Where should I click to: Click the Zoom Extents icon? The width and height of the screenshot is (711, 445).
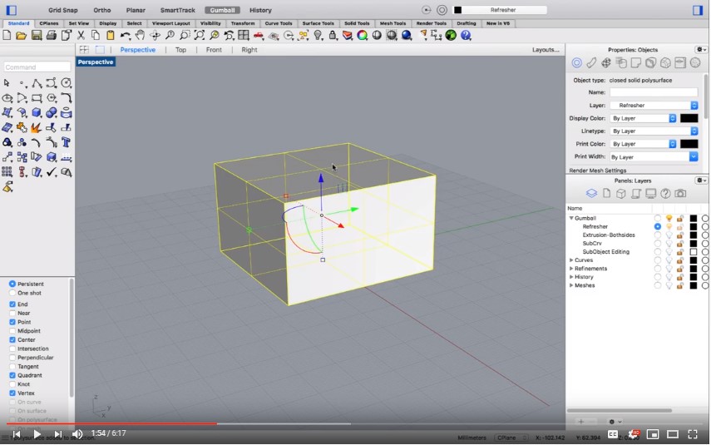click(199, 36)
